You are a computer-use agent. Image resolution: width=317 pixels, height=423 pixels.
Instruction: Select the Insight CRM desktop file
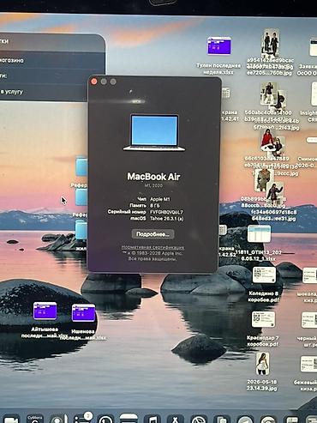314,94
